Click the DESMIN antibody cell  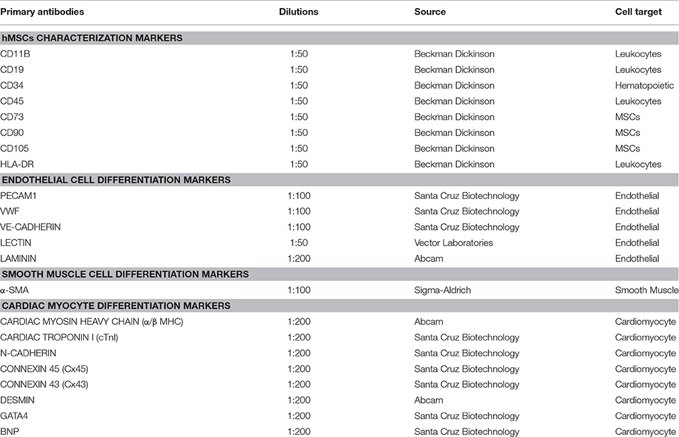[x=17, y=400]
